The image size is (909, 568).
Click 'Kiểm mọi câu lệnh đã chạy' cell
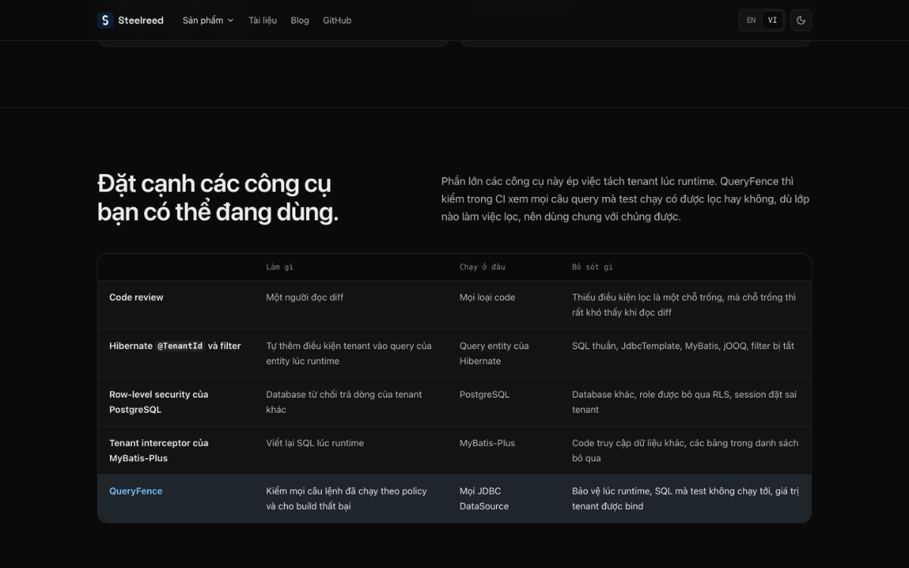(346, 498)
